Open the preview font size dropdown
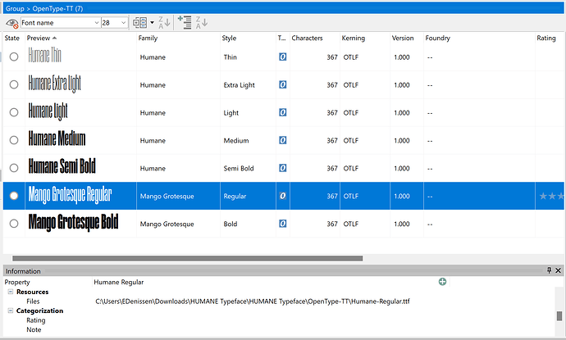The width and height of the screenshot is (566, 340). 123,23
